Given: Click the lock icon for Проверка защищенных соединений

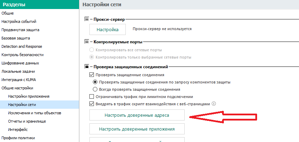Looking at the screenshot, I should [x=87, y=66].
